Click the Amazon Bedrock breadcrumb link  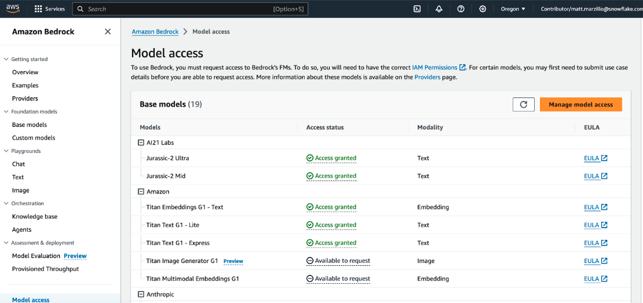[155, 32]
